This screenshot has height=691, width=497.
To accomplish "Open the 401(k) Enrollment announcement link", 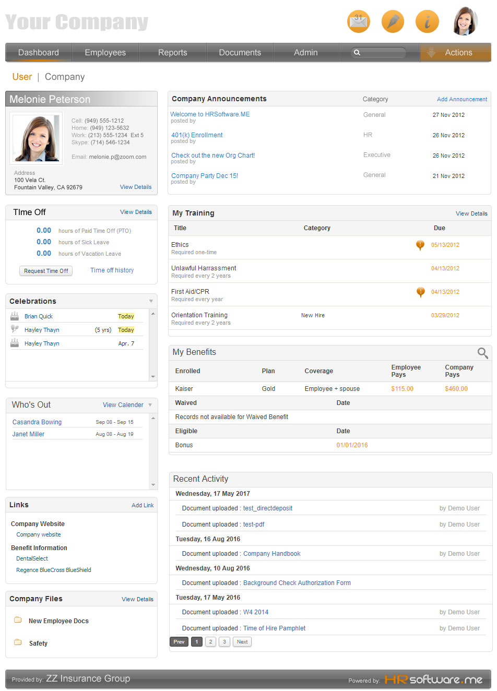I will 197,135.
